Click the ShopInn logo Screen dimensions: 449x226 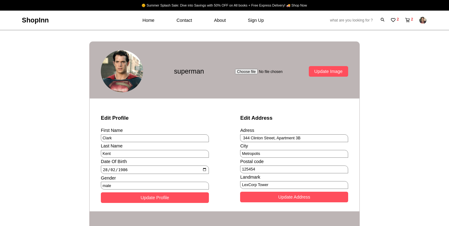(35, 20)
